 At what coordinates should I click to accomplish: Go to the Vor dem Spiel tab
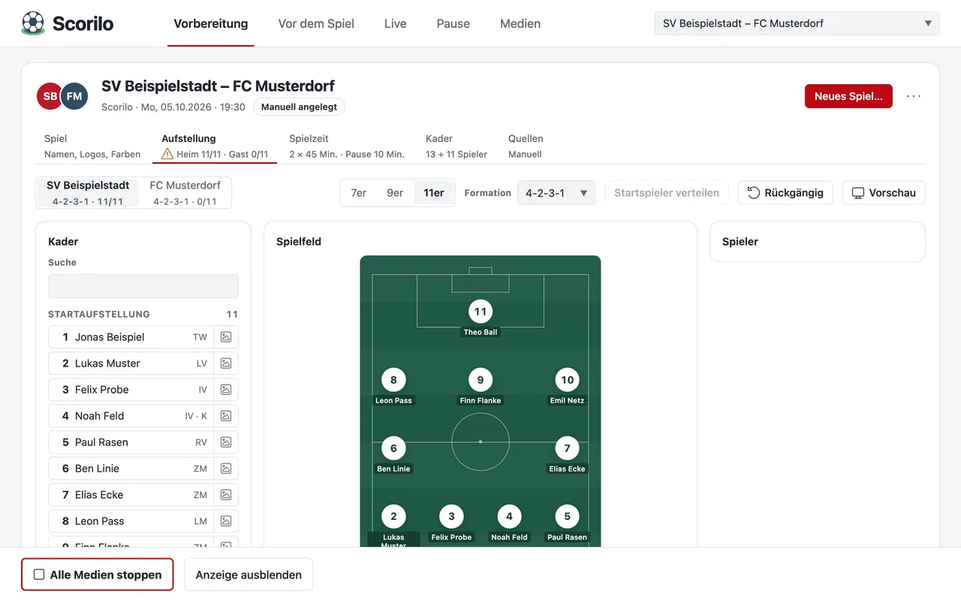point(316,23)
